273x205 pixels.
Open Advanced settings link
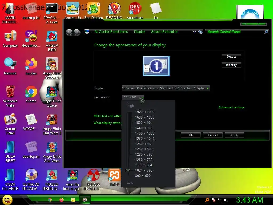[x=231, y=107]
